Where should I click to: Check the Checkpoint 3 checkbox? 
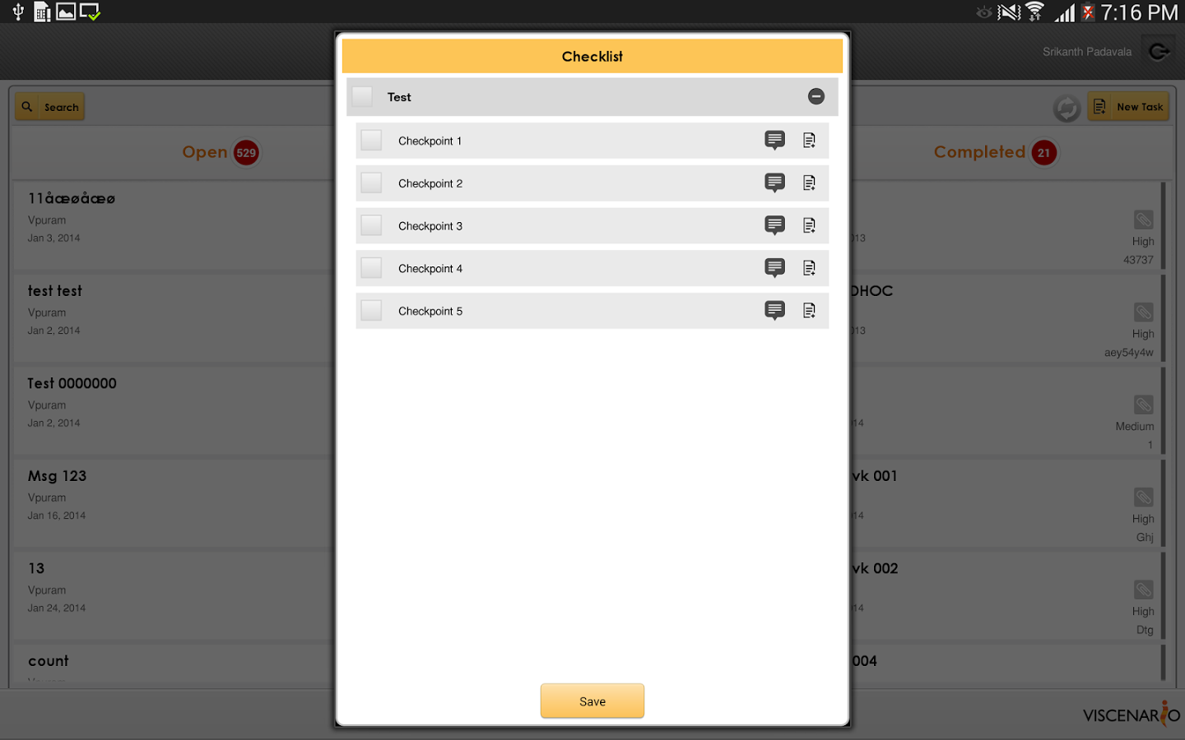coord(371,226)
